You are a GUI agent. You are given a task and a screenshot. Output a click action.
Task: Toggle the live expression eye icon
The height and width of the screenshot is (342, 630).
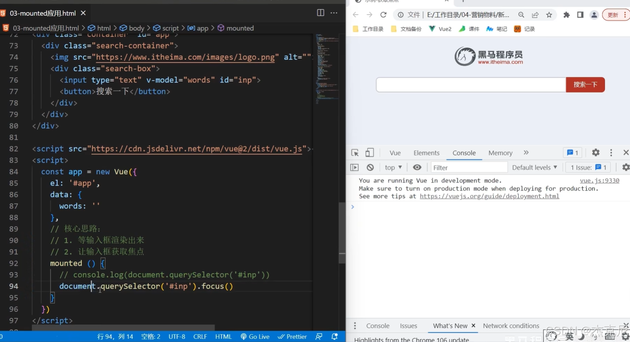click(417, 167)
